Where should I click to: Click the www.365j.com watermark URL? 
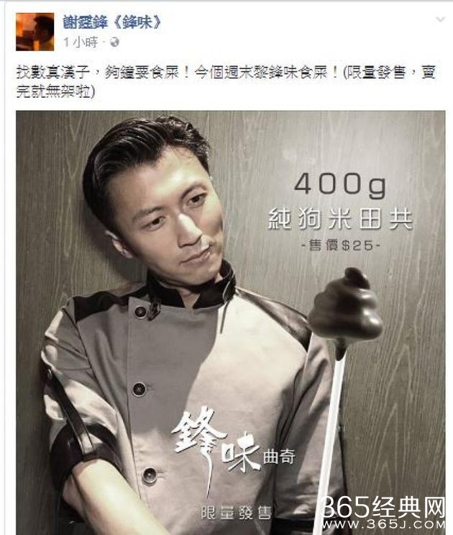(x=383, y=525)
